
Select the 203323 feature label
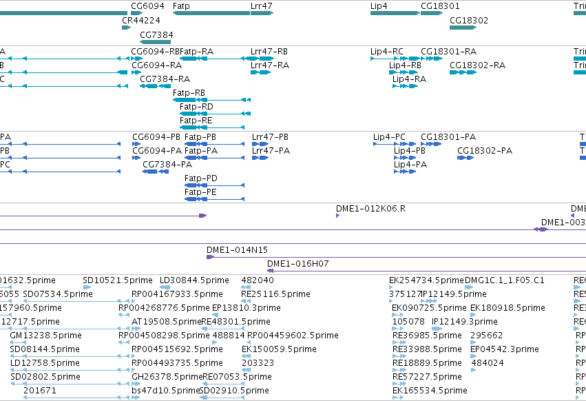[x=258, y=363]
